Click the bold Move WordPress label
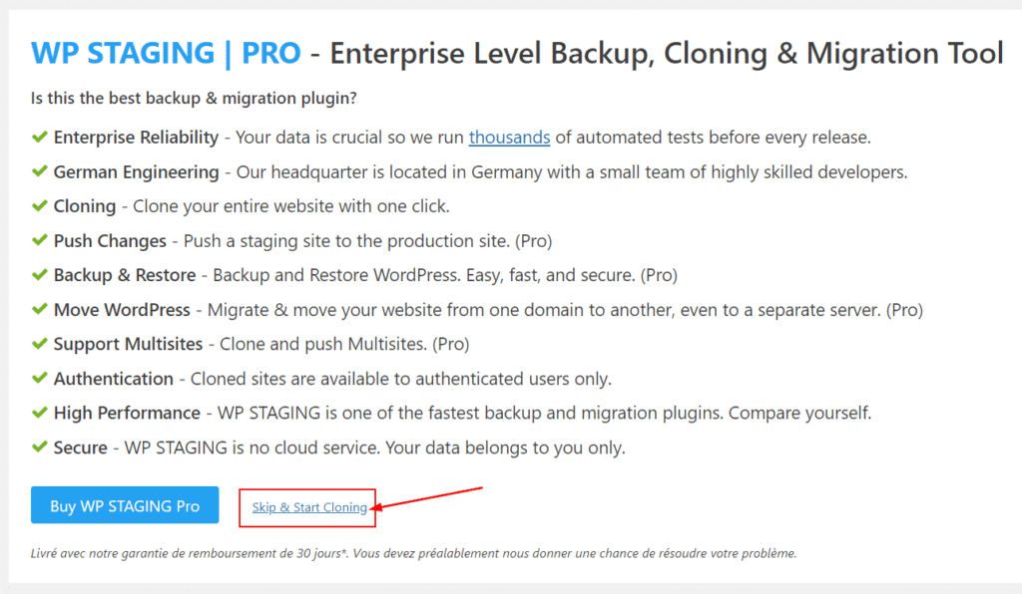The height and width of the screenshot is (594, 1022). click(123, 310)
